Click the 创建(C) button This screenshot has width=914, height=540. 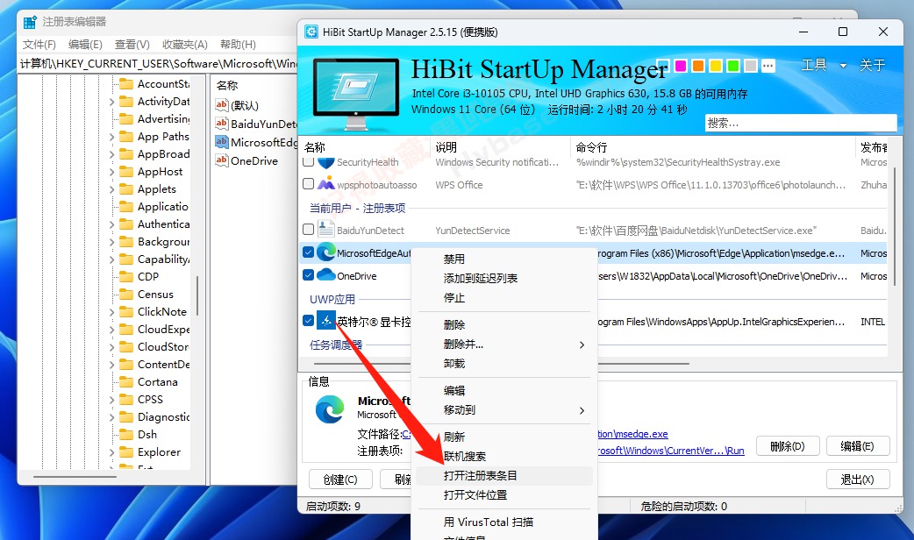tap(340, 480)
